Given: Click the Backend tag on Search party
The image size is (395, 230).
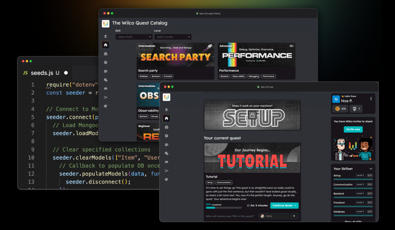Looking at the screenshot, I should pyautogui.click(x=156, y=76).
